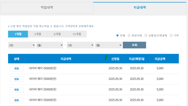
Task: Click 완료 status in the first table row
Action: coord(16,68)
